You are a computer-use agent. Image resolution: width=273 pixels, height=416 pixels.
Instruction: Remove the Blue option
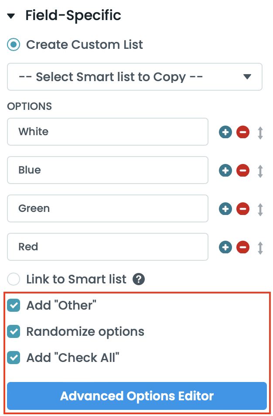pos(243,170)
